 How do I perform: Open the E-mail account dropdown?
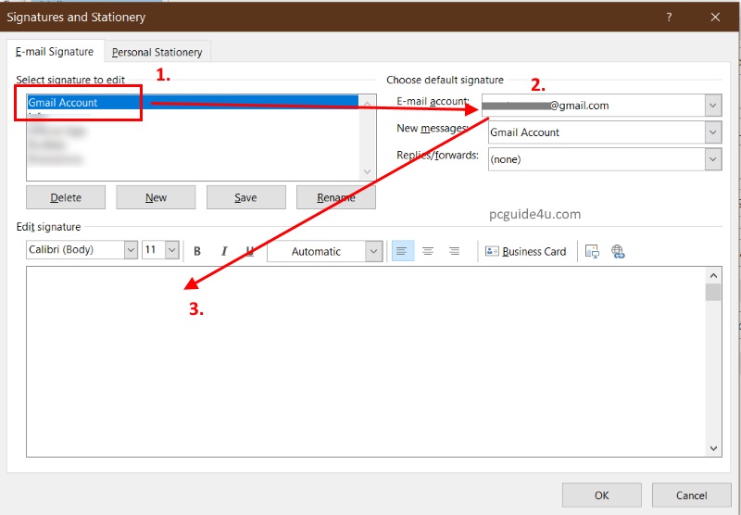tap(711, 106)
